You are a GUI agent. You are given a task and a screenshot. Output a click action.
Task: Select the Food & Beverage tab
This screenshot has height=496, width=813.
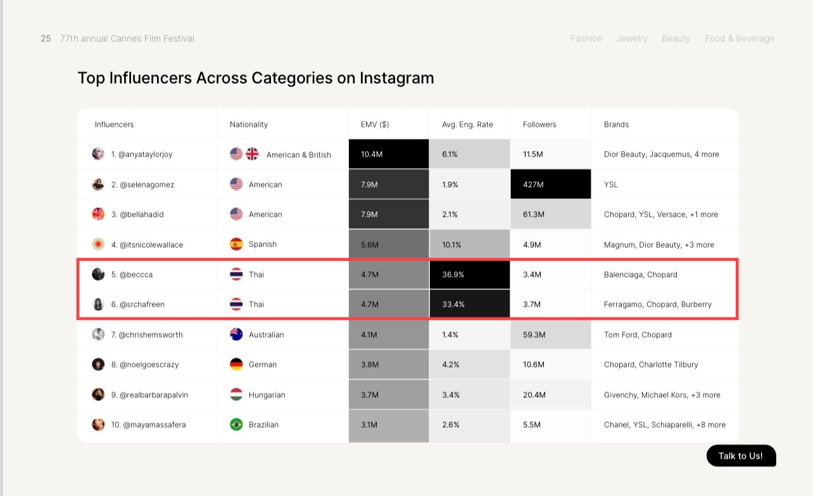point(740,39)
